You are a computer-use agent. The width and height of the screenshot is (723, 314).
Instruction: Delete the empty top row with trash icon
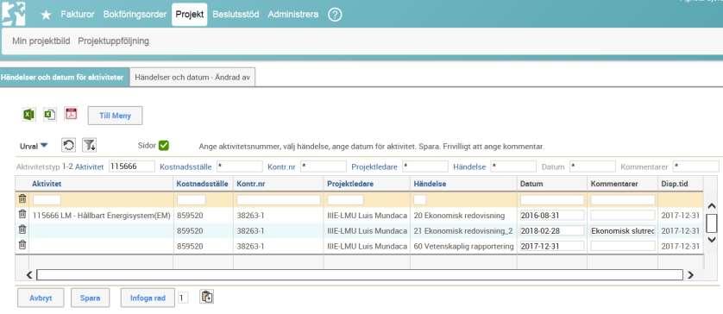(22, 198)
